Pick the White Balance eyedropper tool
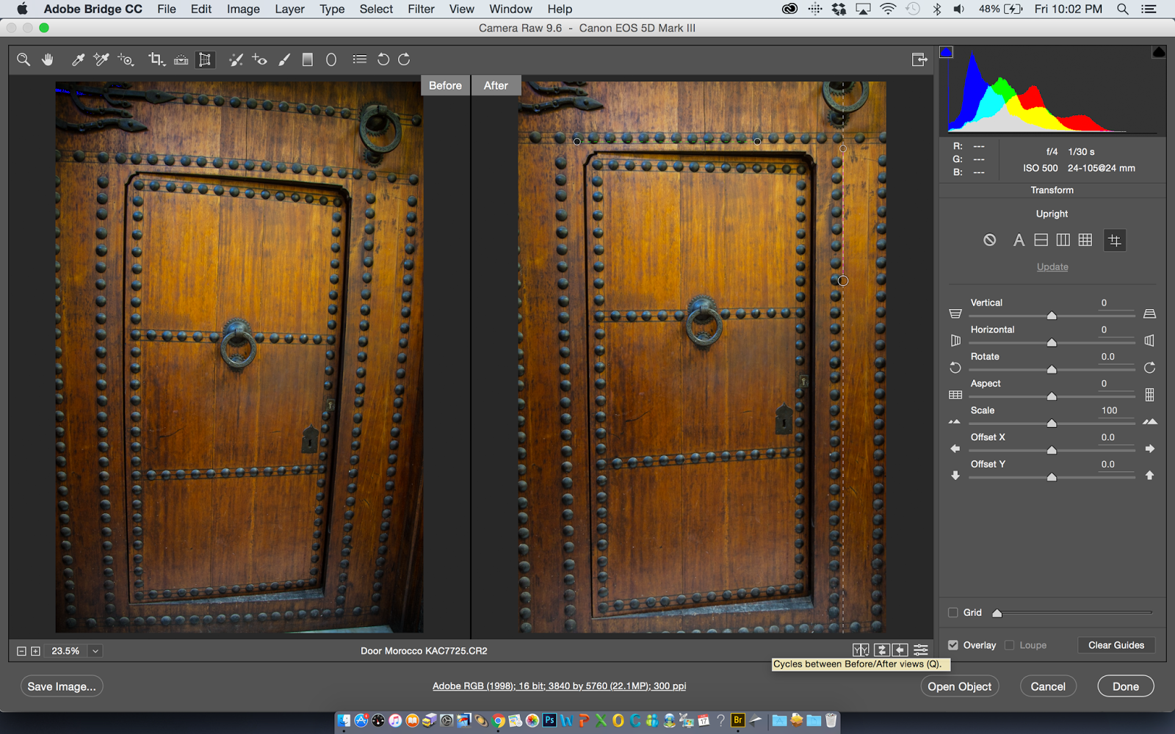 click(77, 59)
